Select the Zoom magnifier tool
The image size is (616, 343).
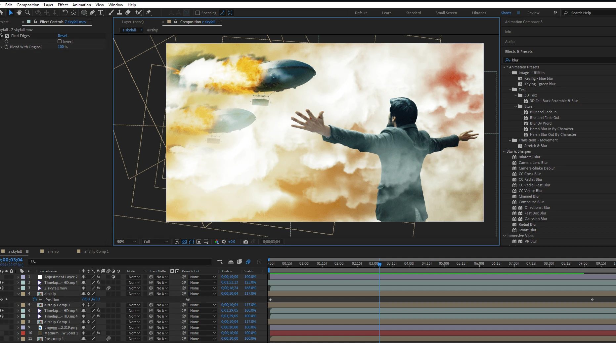pyautogui.click(x=27, y=13)
